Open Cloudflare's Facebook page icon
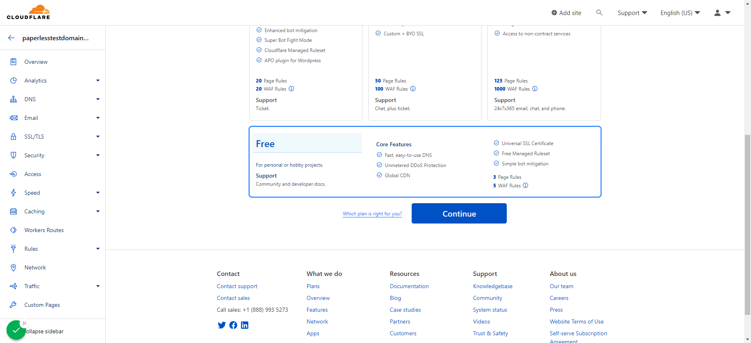The height and width of the screenshot is (343, 751). tap(233, 325)
